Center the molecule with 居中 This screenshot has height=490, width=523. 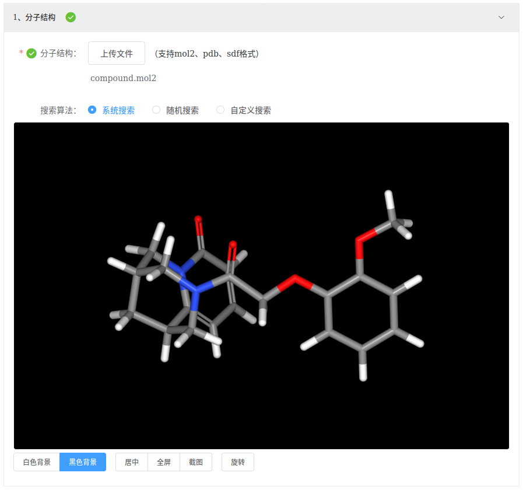point(132,462)
